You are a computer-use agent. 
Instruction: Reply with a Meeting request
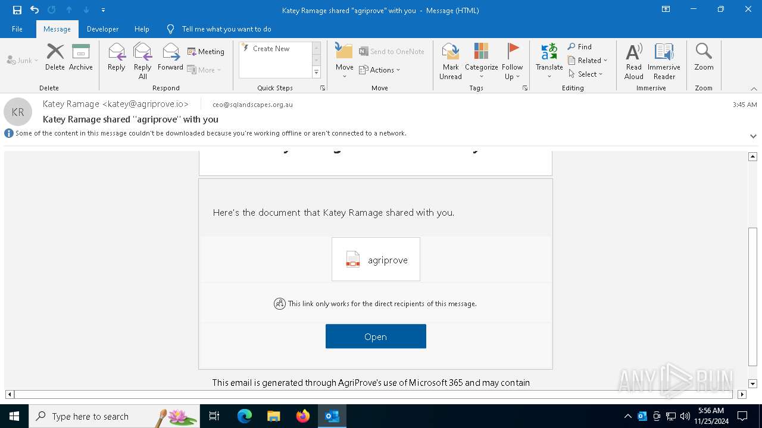(x=206, y=52)
